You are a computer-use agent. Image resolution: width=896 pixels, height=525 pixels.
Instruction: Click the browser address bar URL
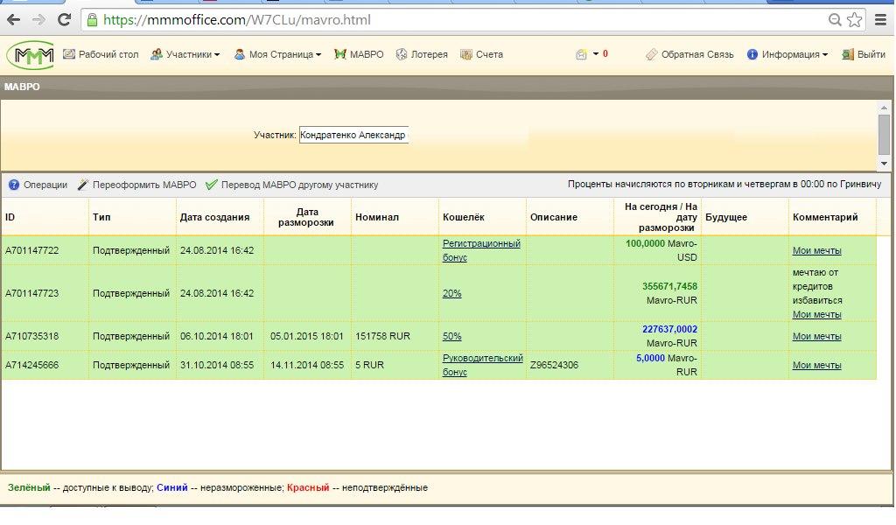pyautogui.click(x=237, y=20)
